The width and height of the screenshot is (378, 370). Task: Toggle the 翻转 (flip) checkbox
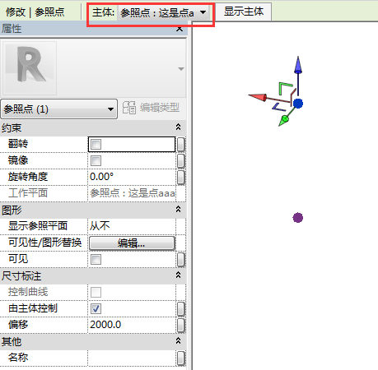(x=96, y=145)
